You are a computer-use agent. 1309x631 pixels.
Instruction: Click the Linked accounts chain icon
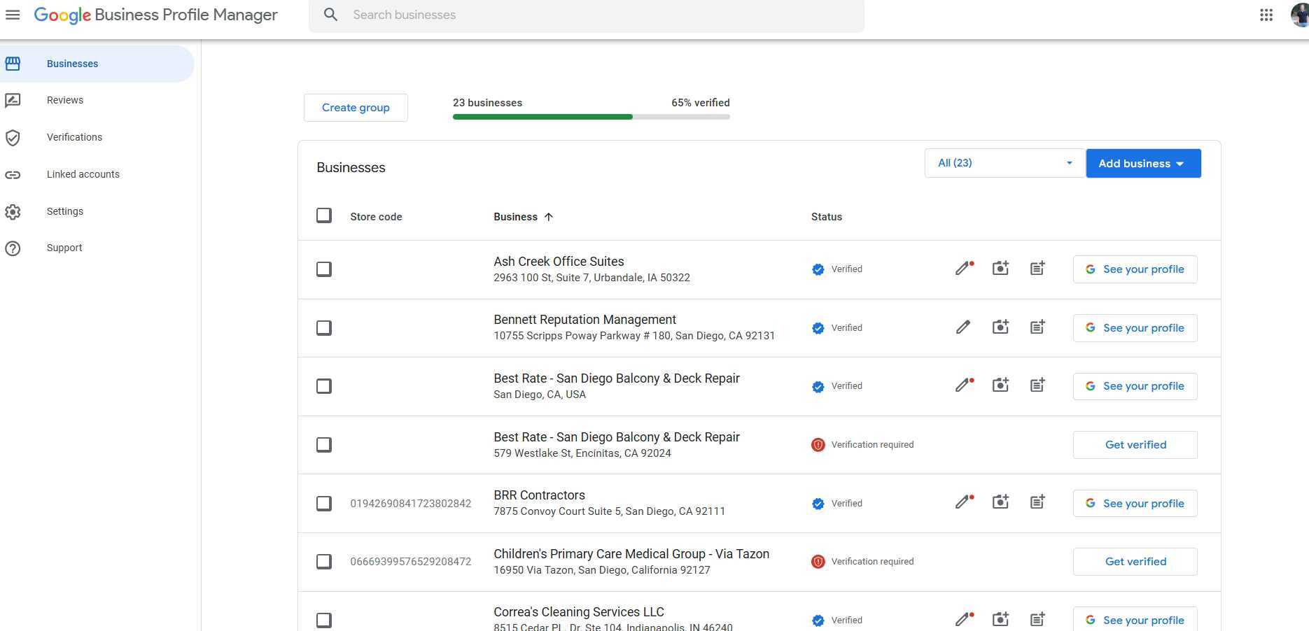point(13,175)
